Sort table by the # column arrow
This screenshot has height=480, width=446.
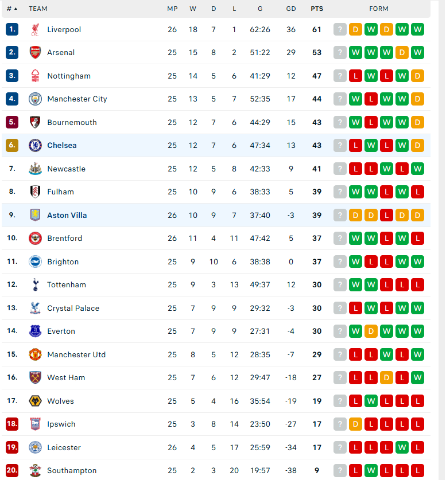[15, 9]
